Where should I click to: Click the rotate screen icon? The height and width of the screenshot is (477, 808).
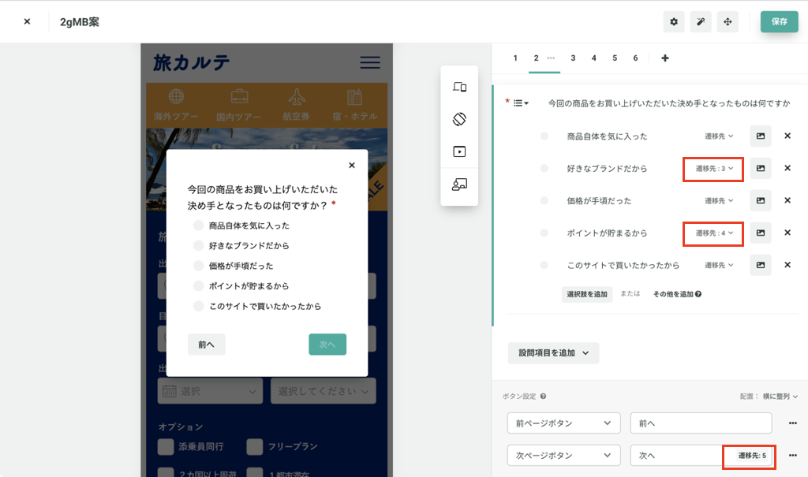[x=459, y=119]
